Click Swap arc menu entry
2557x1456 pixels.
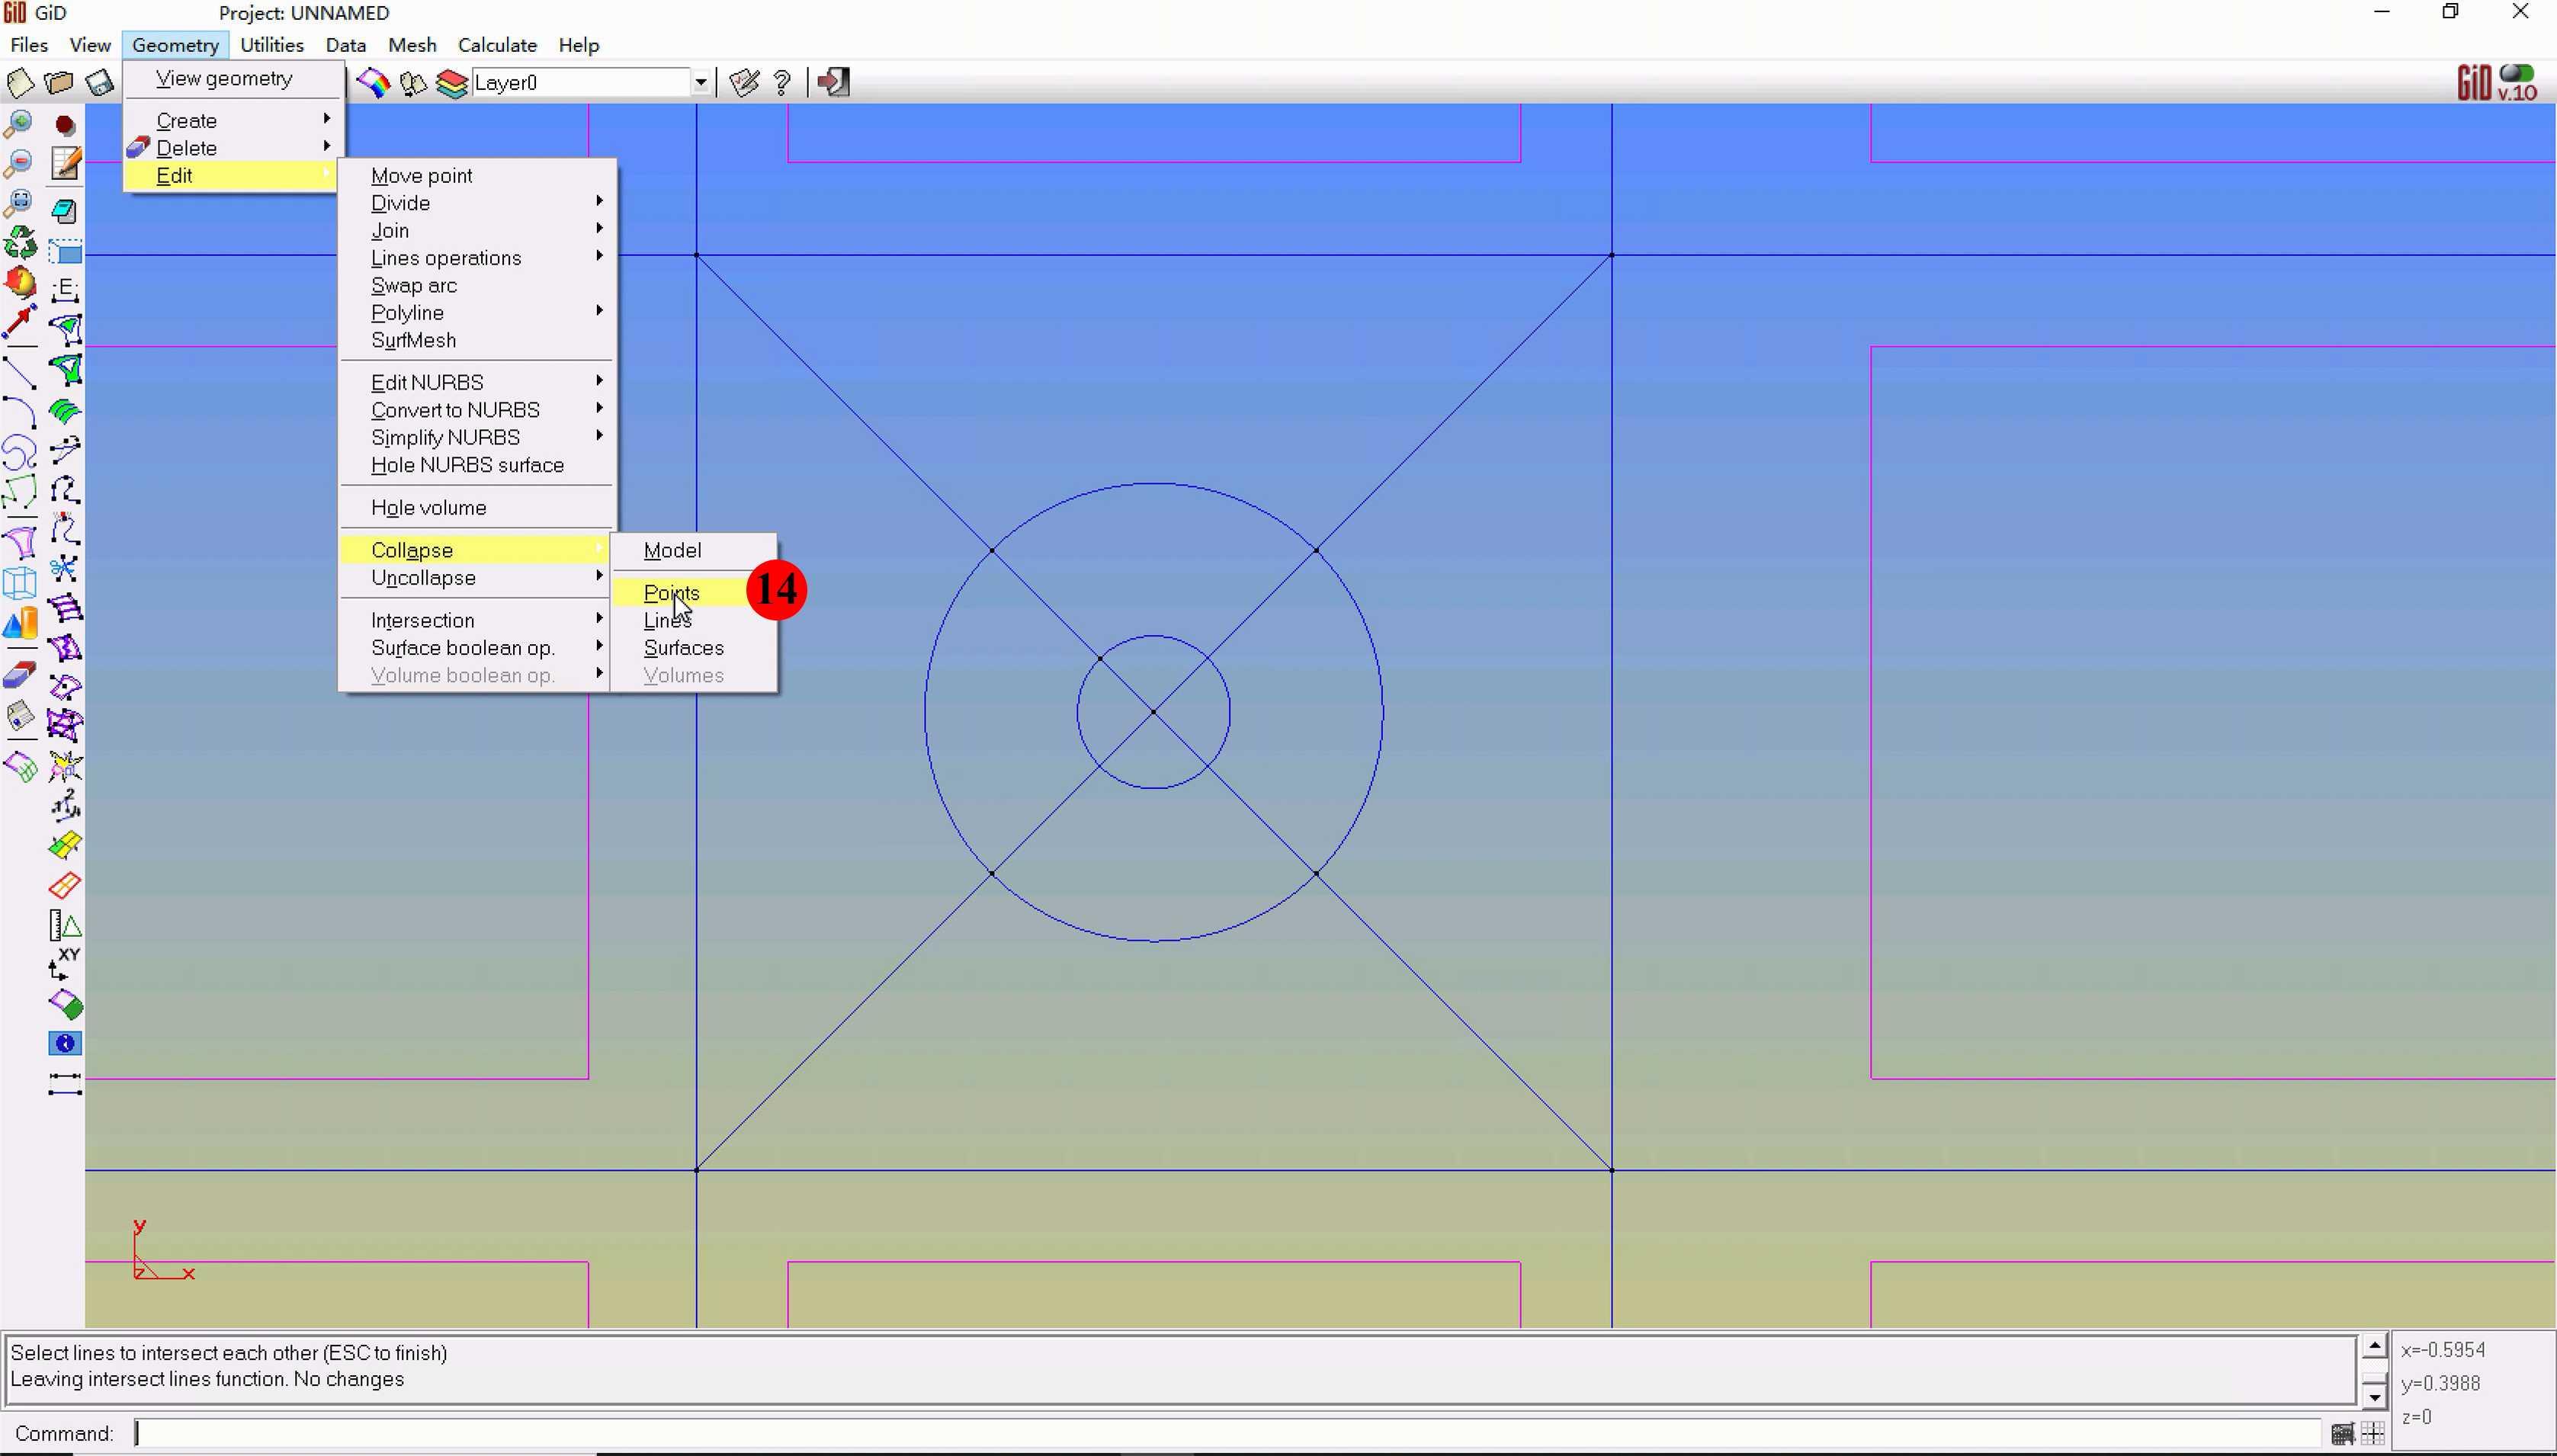pyautogui.click(x=413, y=286)
